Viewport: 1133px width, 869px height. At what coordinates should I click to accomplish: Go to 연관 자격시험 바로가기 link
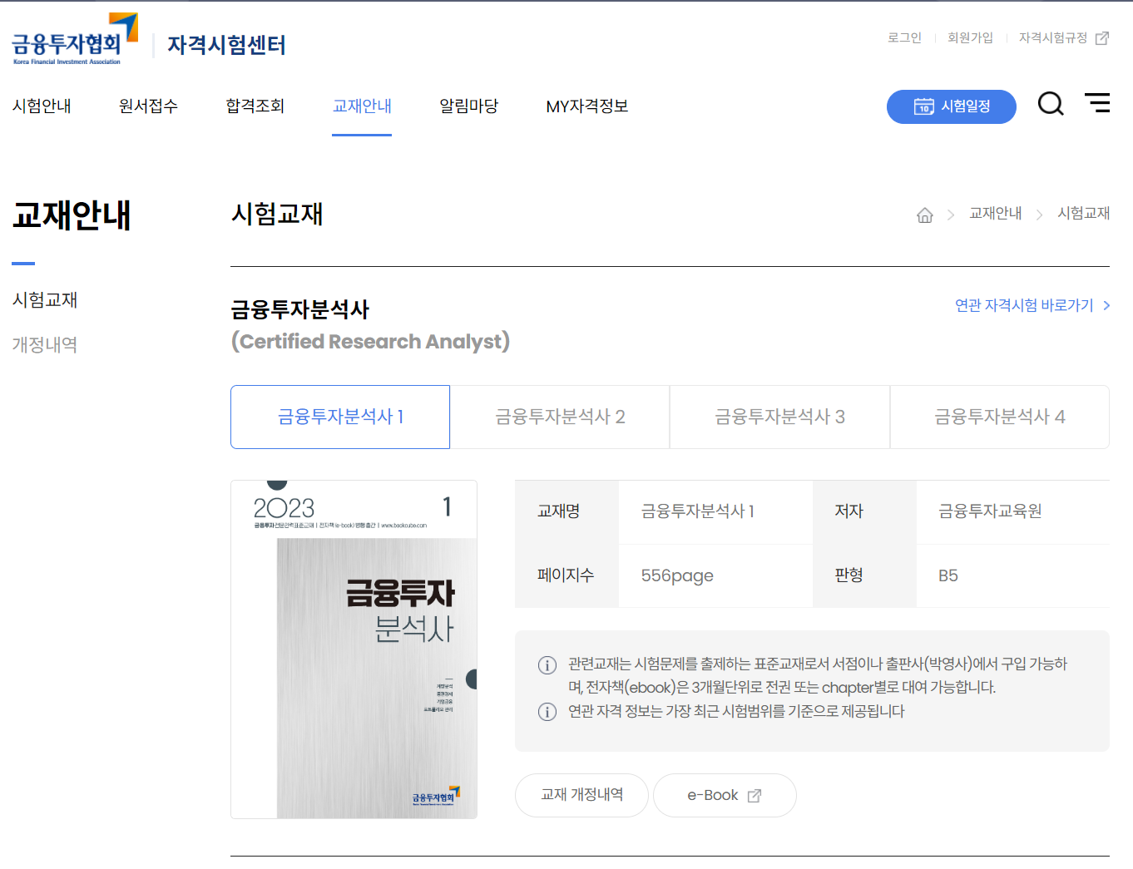click(x=1024, y=306)
